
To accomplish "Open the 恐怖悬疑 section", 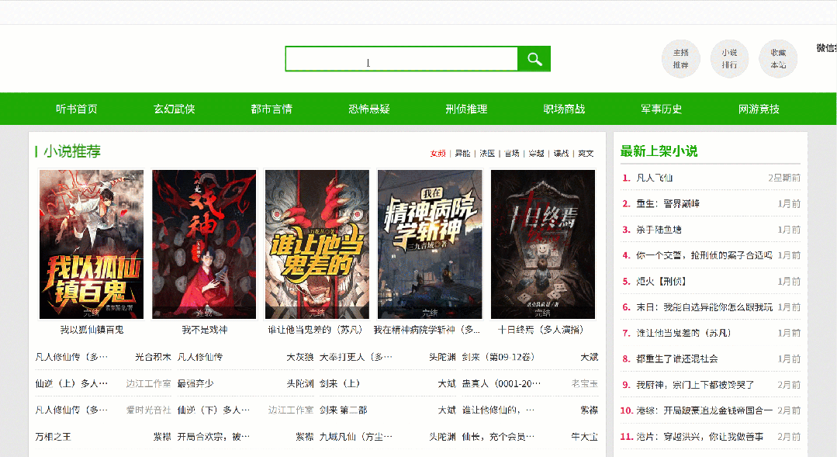I will [369, 109].
